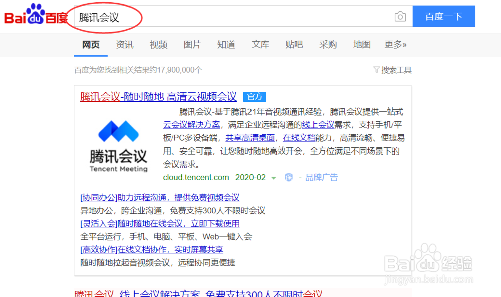Focus the search field containing 腾讯会议
Screen dimensions: 501x297
[243, 16]
